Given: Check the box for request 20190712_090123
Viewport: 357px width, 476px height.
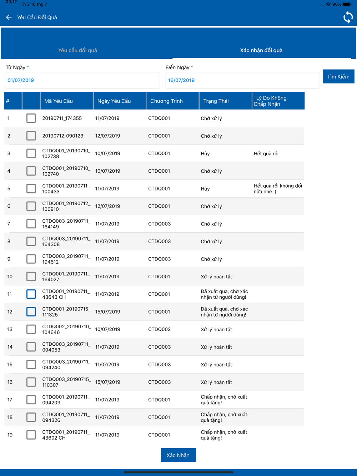Looking at the screenshot, I should pyautogui.click(x=31, y=136).
